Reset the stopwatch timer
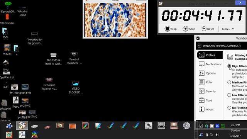 pyautogui.click(x=207, y=29)
